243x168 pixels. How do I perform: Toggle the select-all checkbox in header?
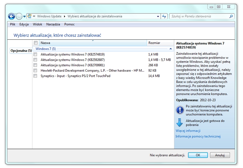tap(36, 43)
